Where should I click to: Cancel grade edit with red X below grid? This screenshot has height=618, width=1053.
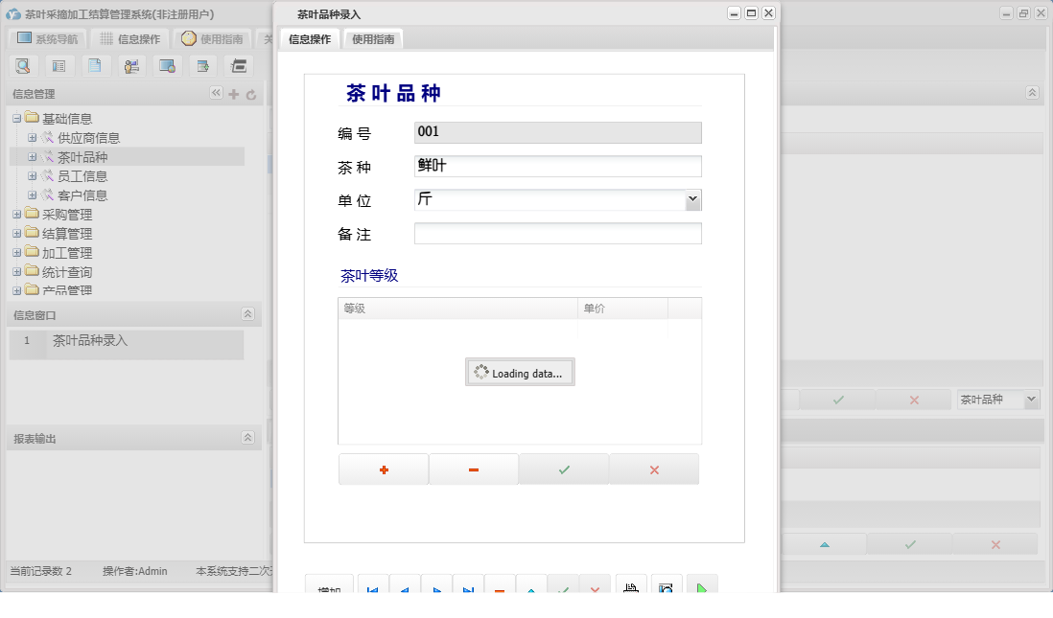654,469
